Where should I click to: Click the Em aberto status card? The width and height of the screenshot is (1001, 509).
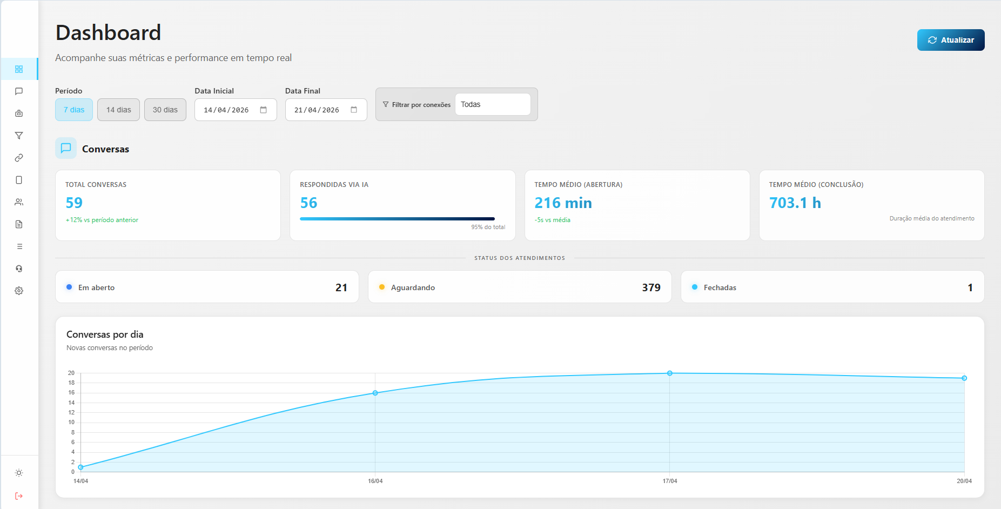(207, 287)
